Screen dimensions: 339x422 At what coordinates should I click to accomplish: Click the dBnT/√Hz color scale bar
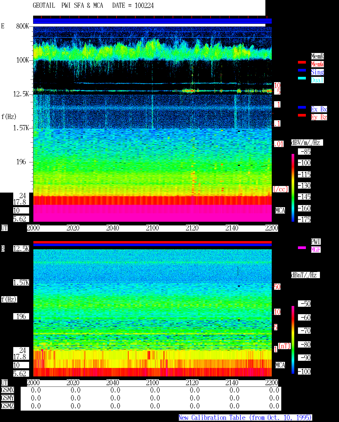point(293,340)
